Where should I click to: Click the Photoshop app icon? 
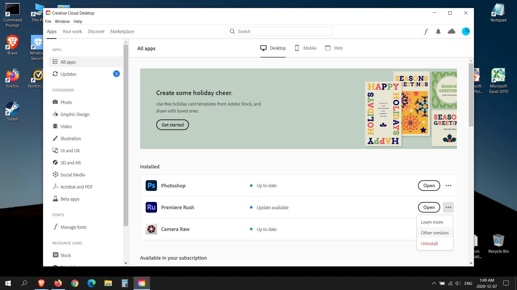tap(151, 186)
